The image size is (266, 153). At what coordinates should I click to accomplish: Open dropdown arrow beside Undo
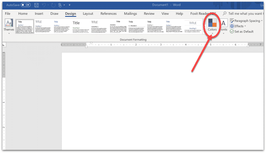(48, 5)
